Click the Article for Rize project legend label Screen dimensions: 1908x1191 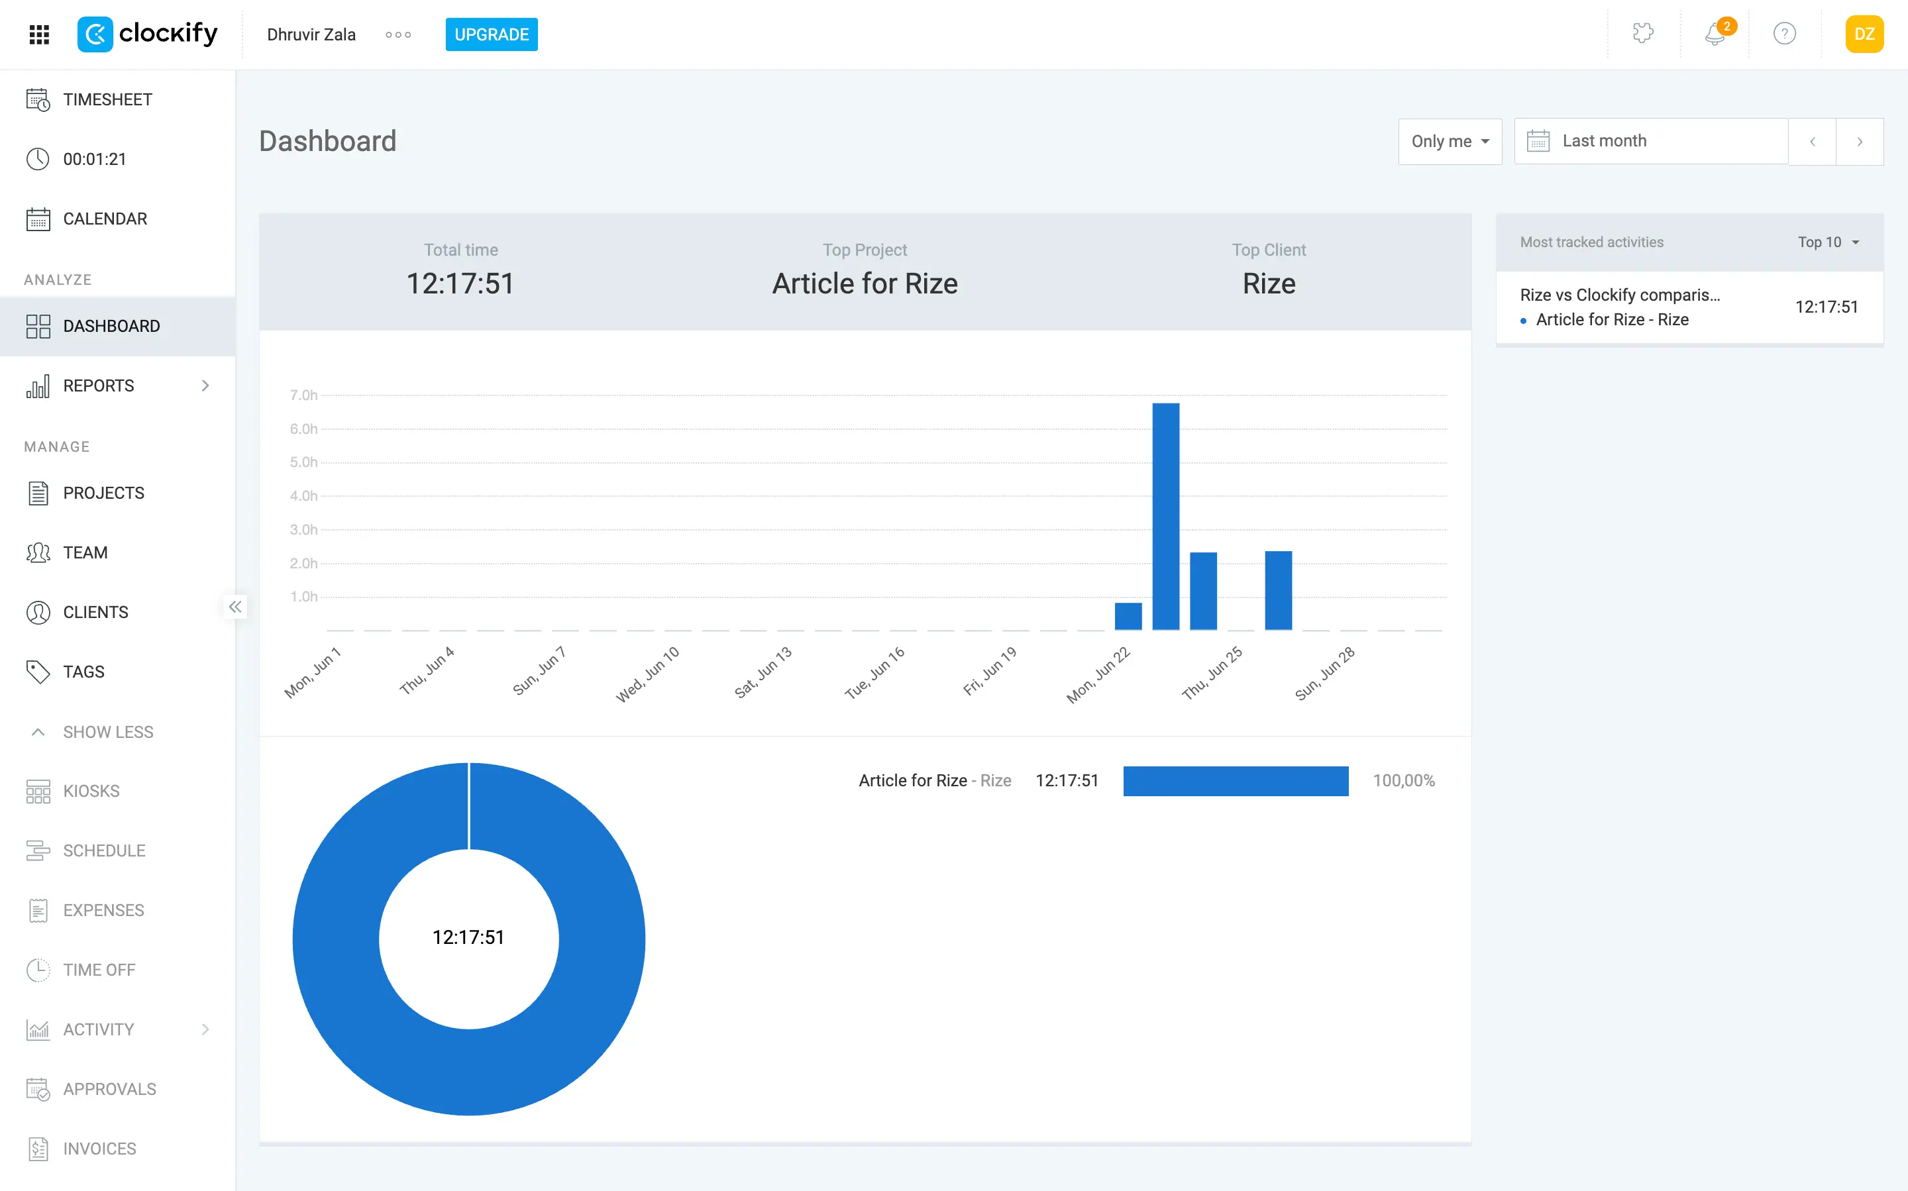[934, 780]
